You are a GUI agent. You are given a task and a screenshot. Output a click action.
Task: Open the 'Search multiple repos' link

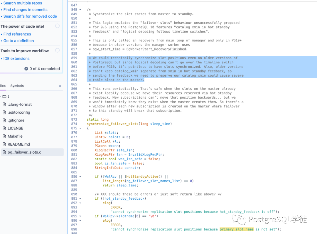[x=23, y=3]
